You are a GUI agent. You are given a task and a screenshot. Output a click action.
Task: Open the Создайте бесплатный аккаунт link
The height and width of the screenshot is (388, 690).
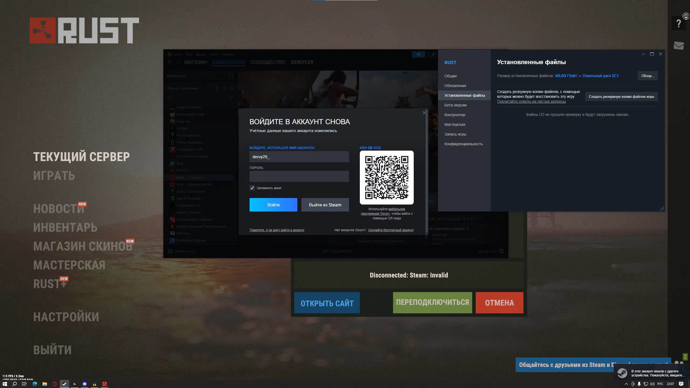tap(391, 230)
